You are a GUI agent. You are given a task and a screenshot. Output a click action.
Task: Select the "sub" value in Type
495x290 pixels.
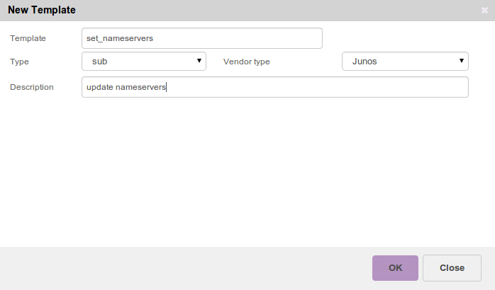99,62
